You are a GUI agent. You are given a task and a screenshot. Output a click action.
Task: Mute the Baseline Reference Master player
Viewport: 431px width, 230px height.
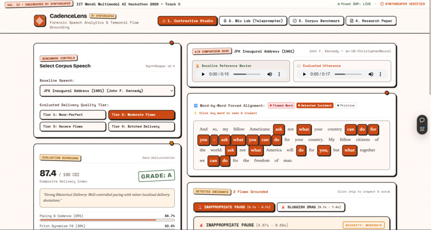coord(270,74)
